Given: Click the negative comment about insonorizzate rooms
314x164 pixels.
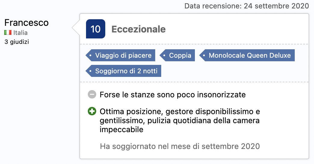Looking at the screenshot, I should [173, 95].
